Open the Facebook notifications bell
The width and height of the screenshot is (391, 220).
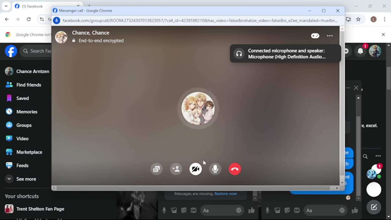click(x=360, y=51)
